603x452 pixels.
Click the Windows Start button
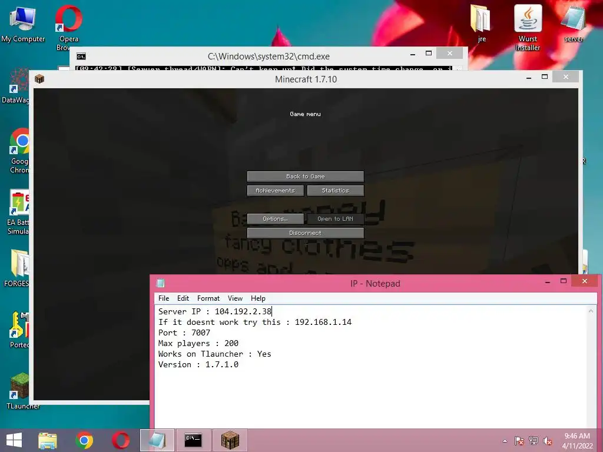point(14,440)
